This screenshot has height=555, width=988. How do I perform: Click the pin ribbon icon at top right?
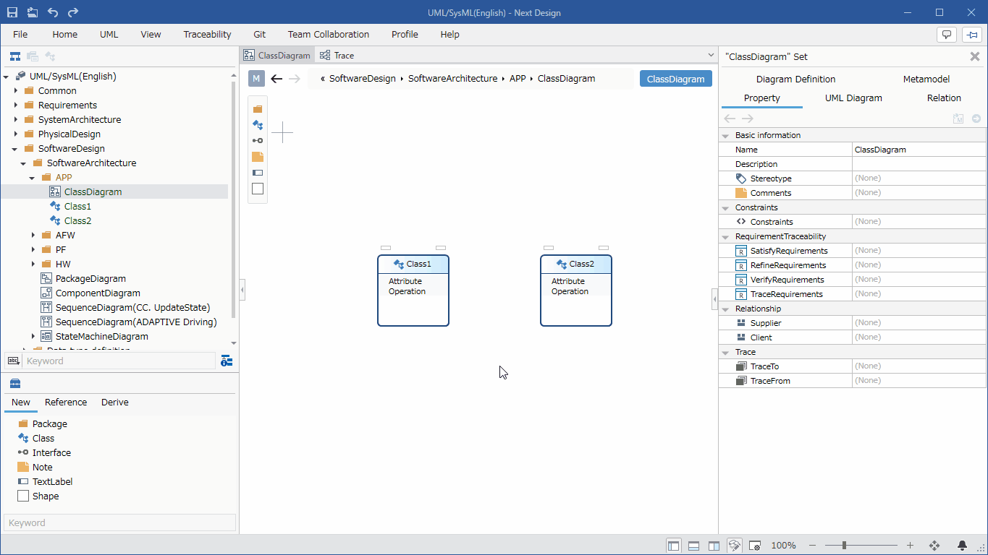point(971,34)
